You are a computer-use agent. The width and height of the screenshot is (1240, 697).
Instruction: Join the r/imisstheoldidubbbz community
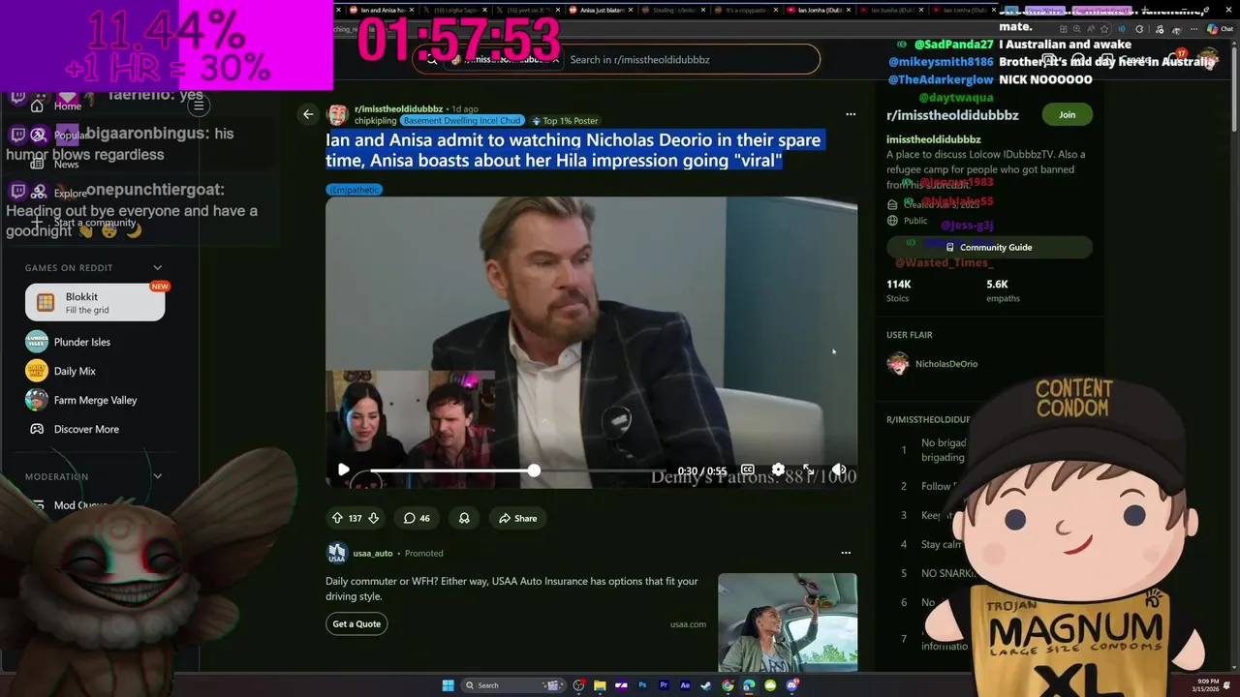(x=1067, y=114)
